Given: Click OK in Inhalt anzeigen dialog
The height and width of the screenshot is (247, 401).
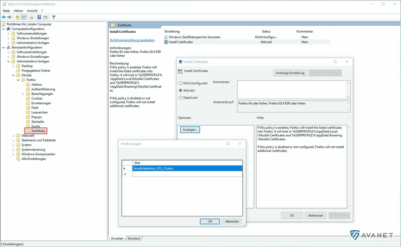Looking at the screenshot, I should click(210, 221).
